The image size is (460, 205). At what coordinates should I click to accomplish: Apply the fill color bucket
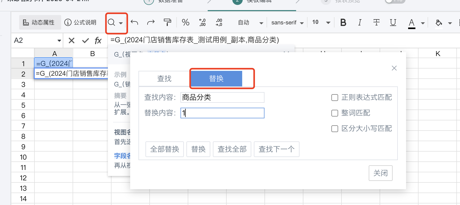[439, 23]
